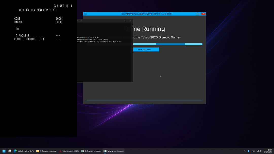The image size is (274, 154).
Task: Open the clock and date panel
Action: [x=269, y=151]
